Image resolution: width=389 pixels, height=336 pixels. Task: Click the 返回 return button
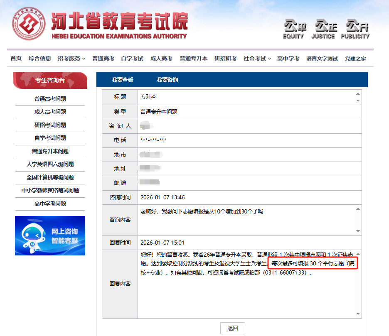pyautogui.click(x=232, y=328)
